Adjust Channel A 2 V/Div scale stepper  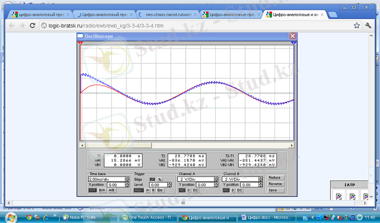pyautogui.click(x=216, y=179)
